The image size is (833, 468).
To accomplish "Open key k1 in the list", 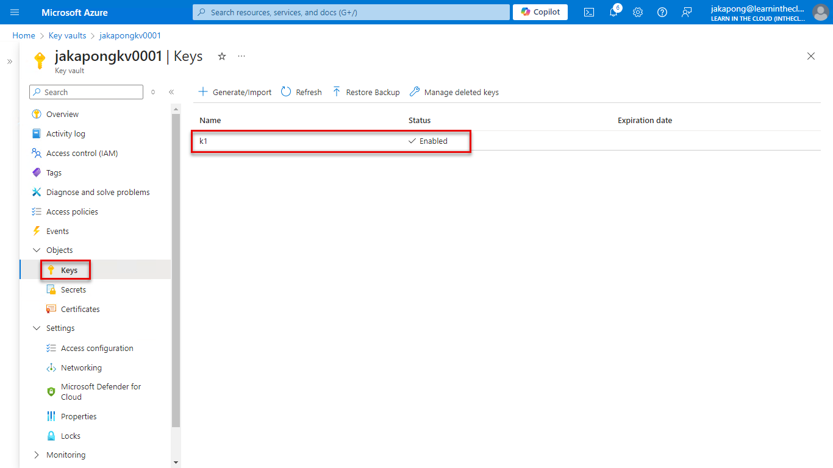I will (204, 141).
